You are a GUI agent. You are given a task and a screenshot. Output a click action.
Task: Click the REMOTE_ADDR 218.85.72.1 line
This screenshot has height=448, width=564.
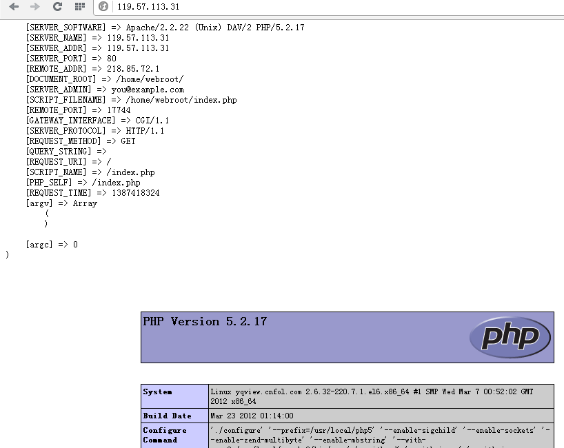click(x=92, y=69)
